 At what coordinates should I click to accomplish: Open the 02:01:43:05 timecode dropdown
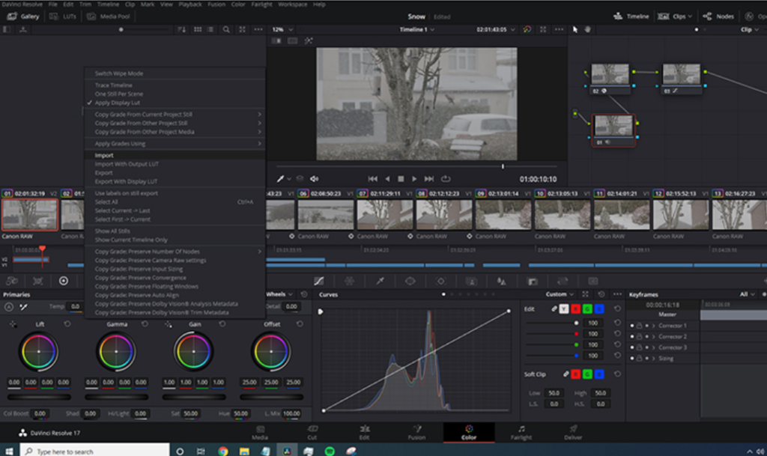click(x=496, y=29)
